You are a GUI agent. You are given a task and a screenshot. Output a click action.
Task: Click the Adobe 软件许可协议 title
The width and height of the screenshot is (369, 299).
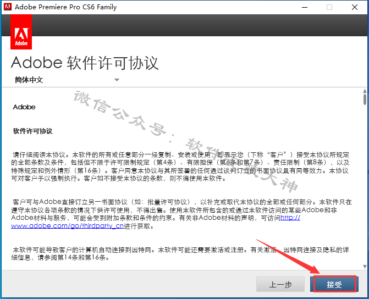85,63
